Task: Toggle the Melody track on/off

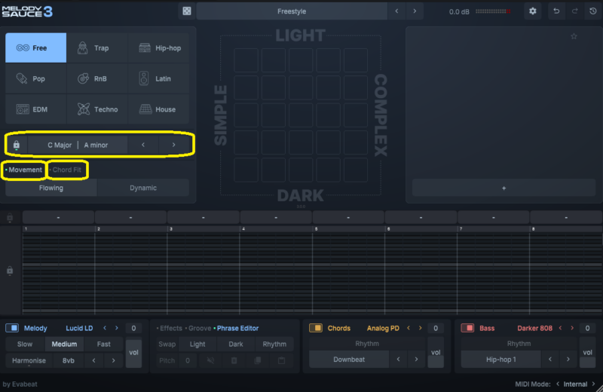Action: click(x=12, y=328)
